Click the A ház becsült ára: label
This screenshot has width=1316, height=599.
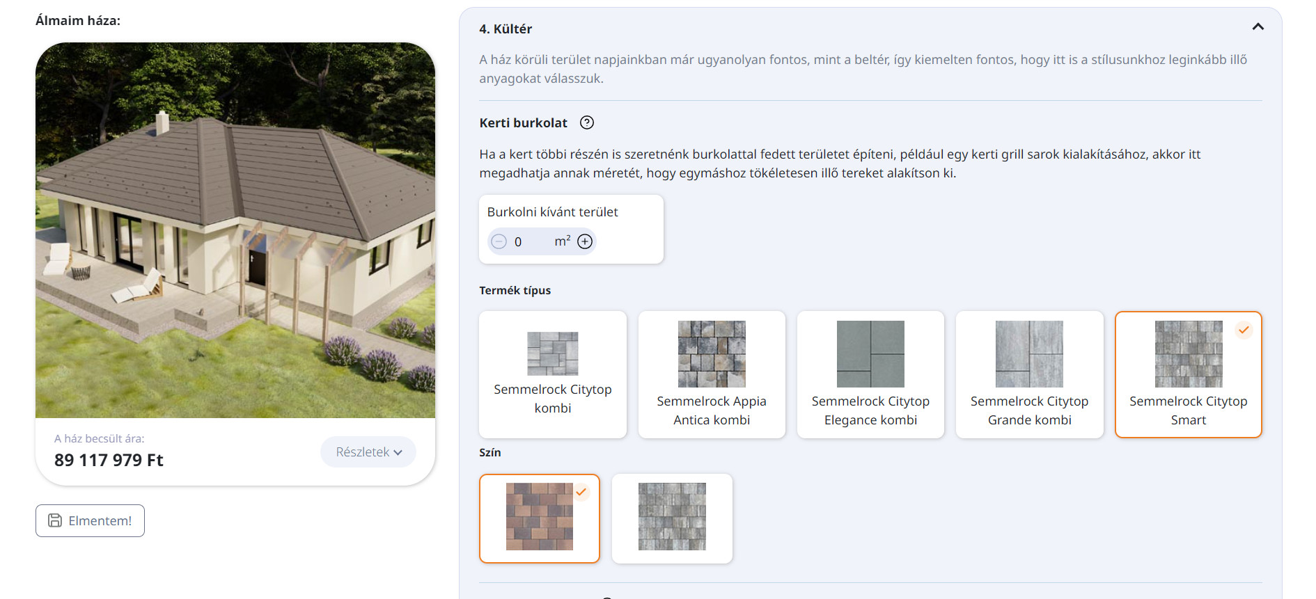(x=100, y=438)
